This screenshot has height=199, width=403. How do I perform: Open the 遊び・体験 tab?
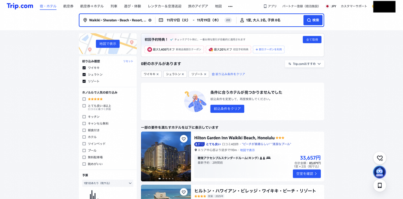[x=133, y=6]
